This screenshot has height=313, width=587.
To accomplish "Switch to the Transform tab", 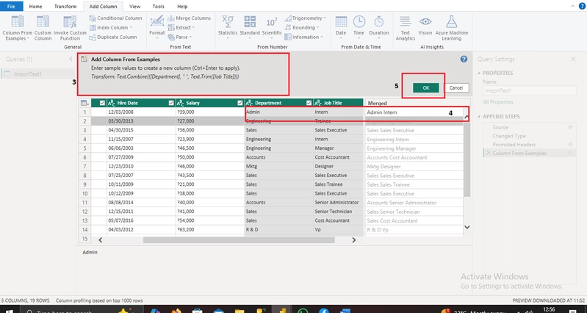I will 65,7.
